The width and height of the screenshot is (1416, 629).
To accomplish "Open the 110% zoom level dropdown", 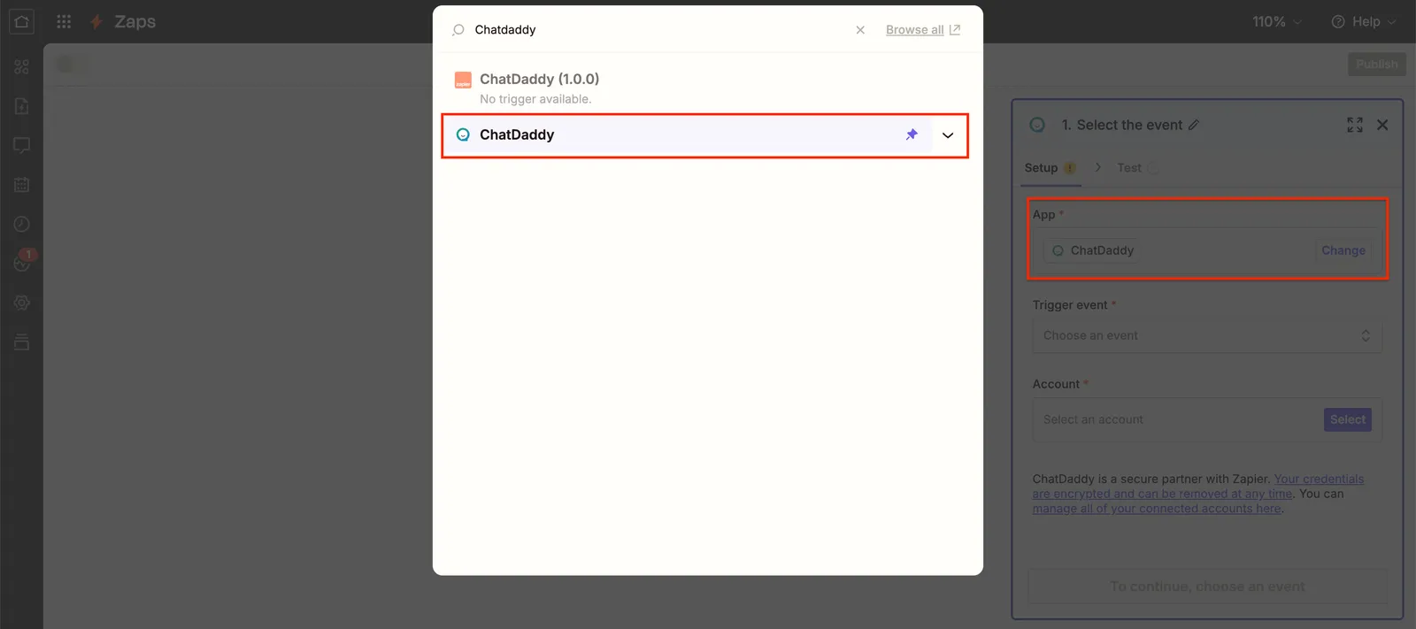I will (x=1276, y=21).
